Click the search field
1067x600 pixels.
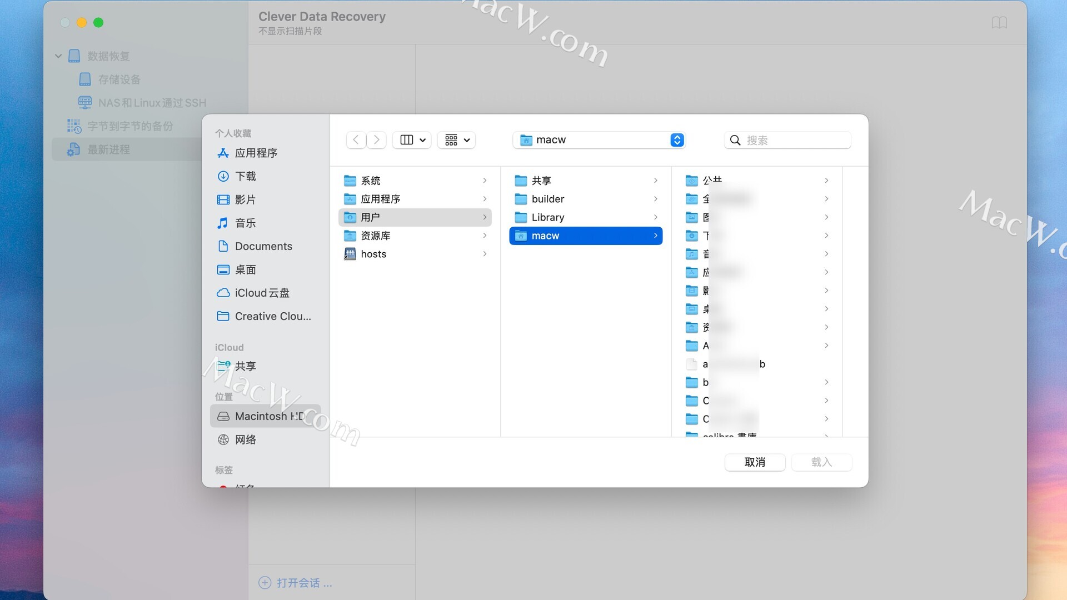pos(795,140)
